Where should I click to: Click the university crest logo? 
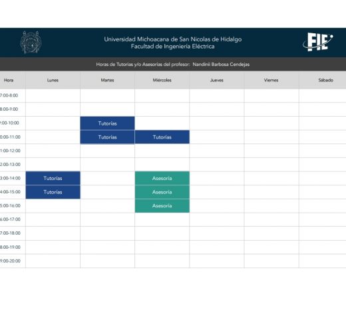(31, 43)
